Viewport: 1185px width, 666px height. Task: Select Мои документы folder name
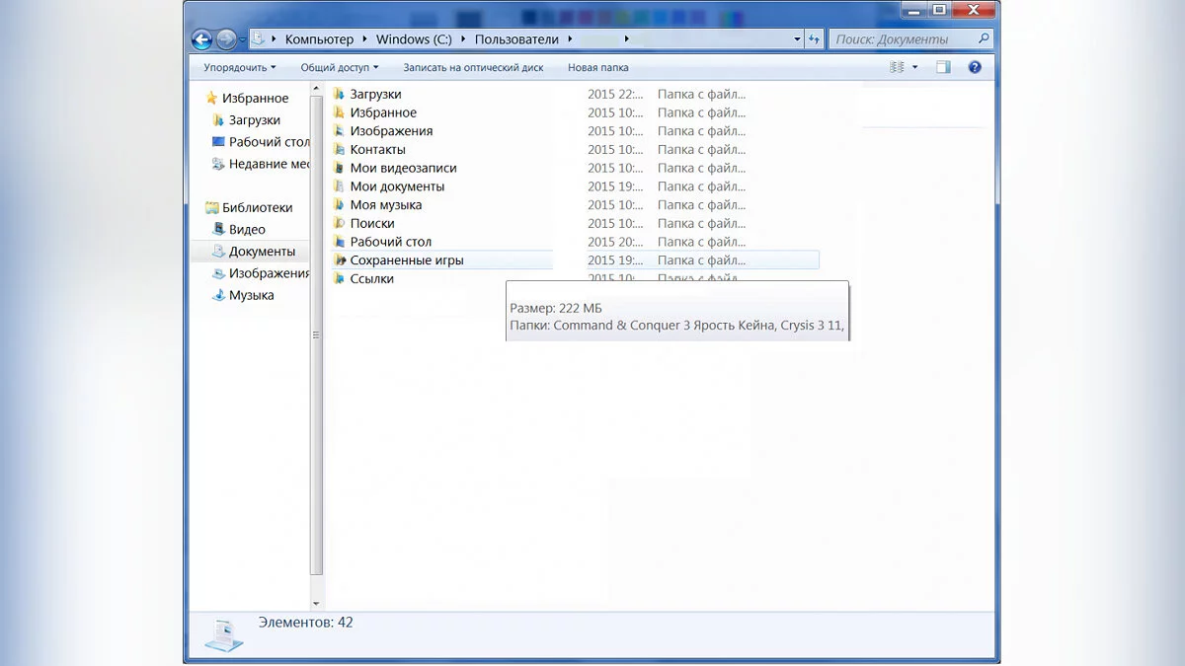tap(397, 186)
